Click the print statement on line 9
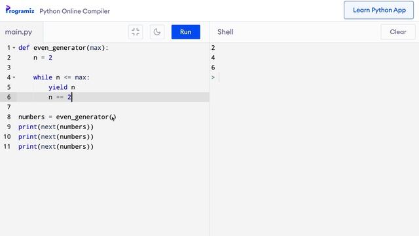 click(x=56, y=127)
